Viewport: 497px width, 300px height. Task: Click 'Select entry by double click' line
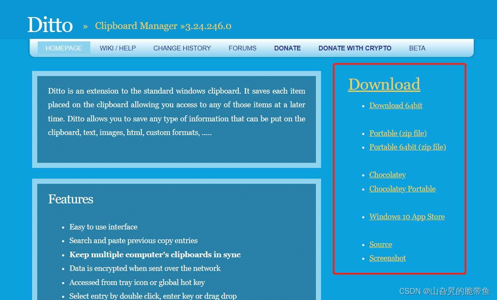153,296
